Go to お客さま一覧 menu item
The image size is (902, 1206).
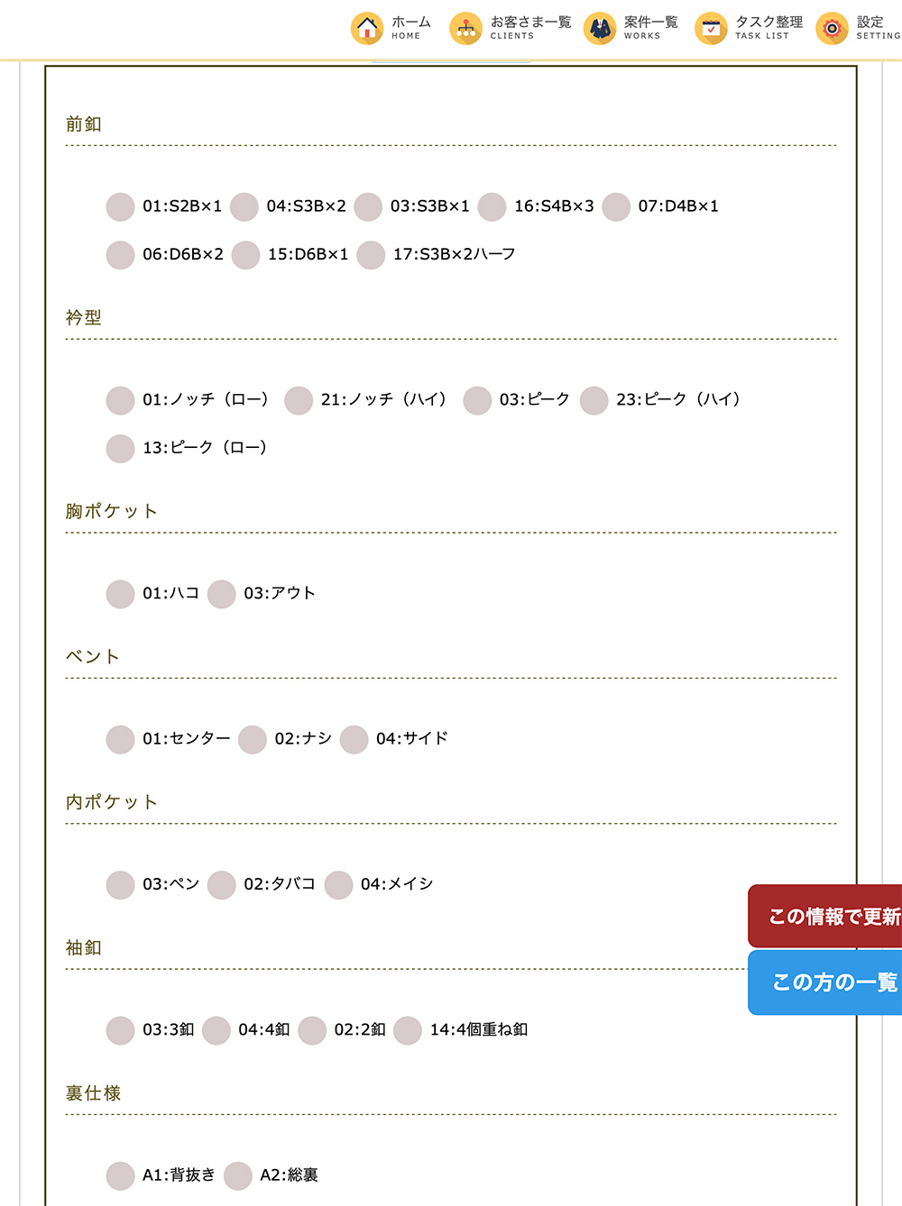point(530,27)
